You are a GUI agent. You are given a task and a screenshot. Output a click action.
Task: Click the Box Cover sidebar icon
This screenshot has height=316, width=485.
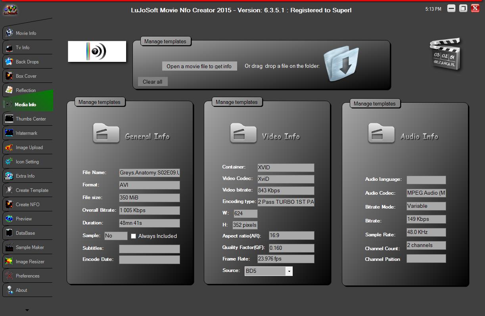pyautogui.click(x=9, y=76)
